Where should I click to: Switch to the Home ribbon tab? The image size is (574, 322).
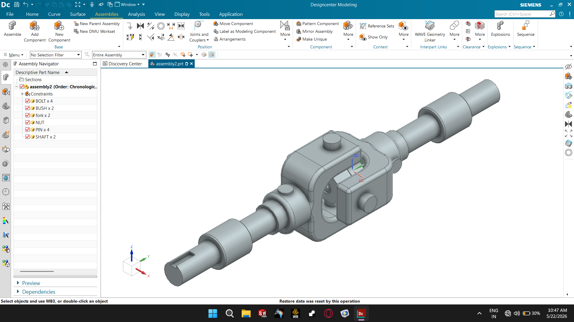[32, 14]
